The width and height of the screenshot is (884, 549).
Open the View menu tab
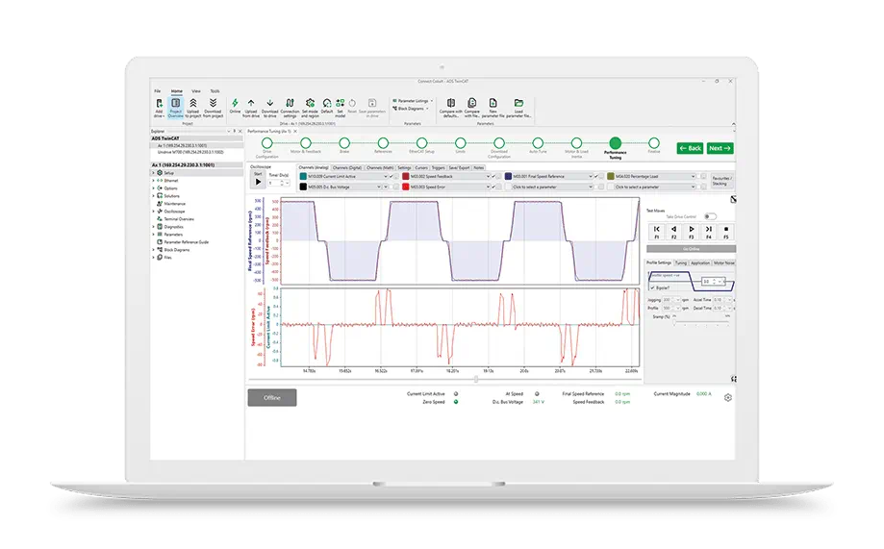click(195, 90)
